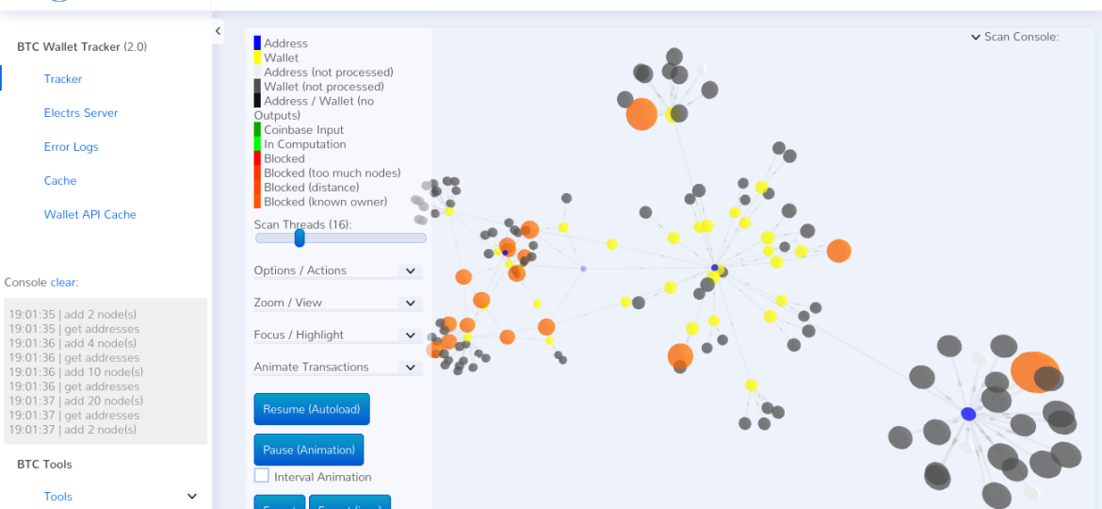Click the large orange blocked node in the top cluster
1102x509 pixels.
[x=641, y=114]
